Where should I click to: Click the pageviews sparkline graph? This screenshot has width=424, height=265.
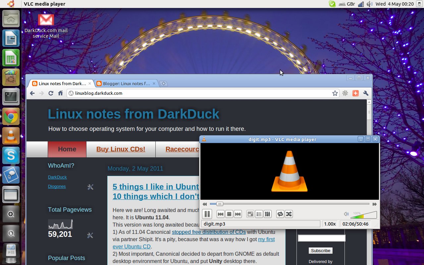click(60, 224)
